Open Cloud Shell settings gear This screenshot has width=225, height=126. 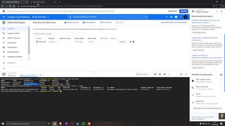click(x=160, y=74)
